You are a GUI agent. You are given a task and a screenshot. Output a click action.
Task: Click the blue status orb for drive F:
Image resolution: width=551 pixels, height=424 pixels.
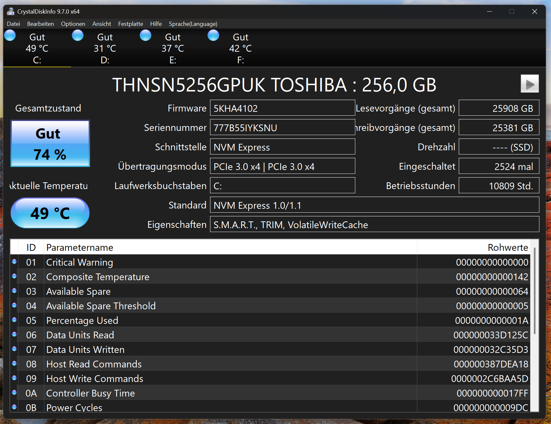[213, 35]
